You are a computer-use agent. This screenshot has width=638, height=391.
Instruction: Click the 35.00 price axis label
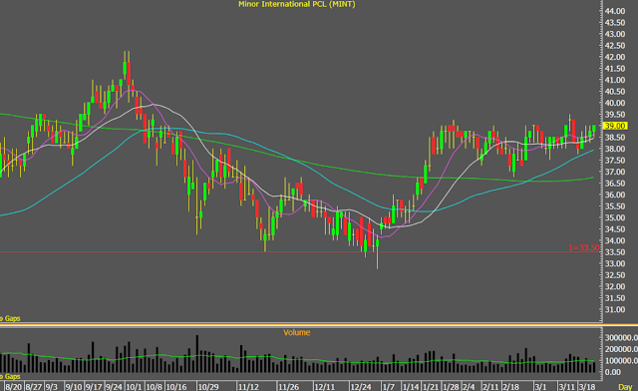pyautogui.click(x=615, y=217)
